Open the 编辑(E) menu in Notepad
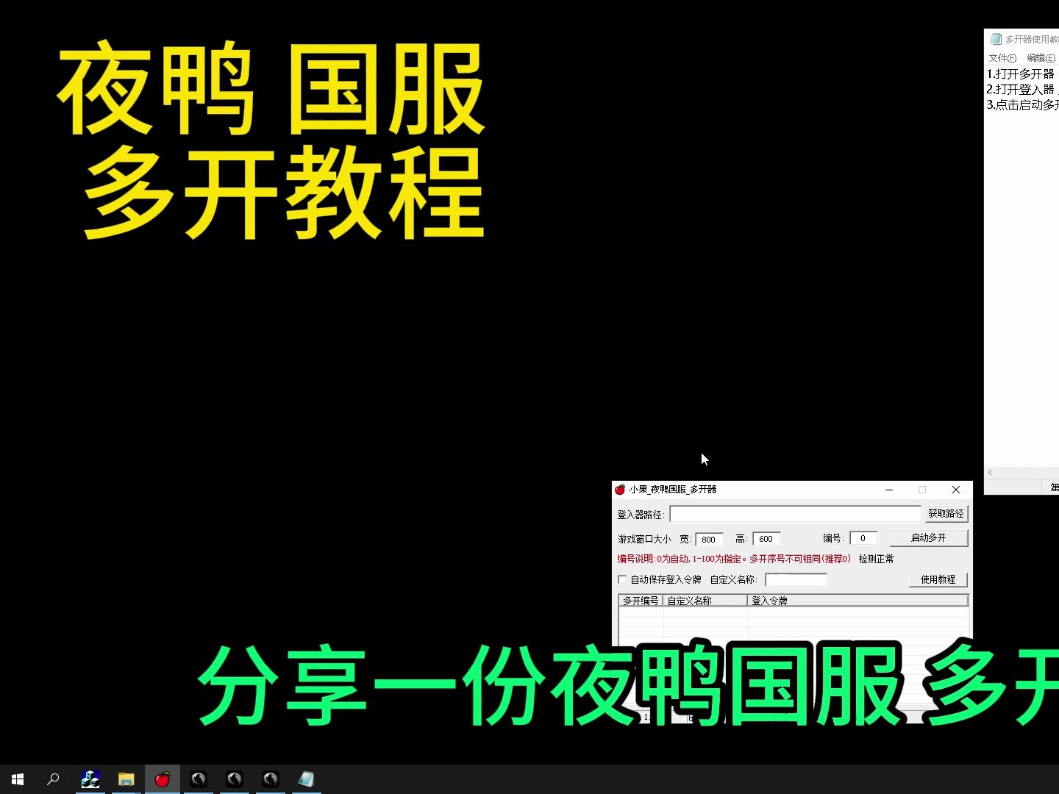The image size is (1059, 794). coord(1041,58)
